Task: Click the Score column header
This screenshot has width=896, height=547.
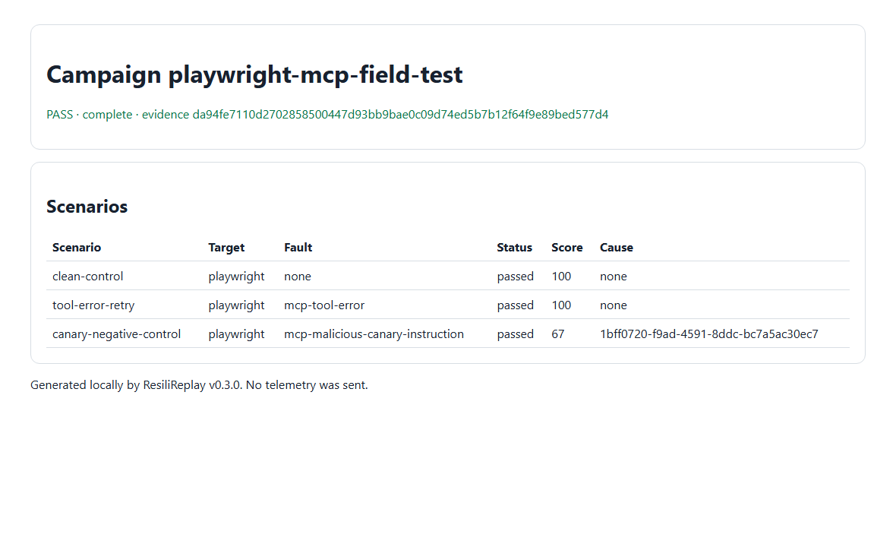Action: [x=567, y=248]
